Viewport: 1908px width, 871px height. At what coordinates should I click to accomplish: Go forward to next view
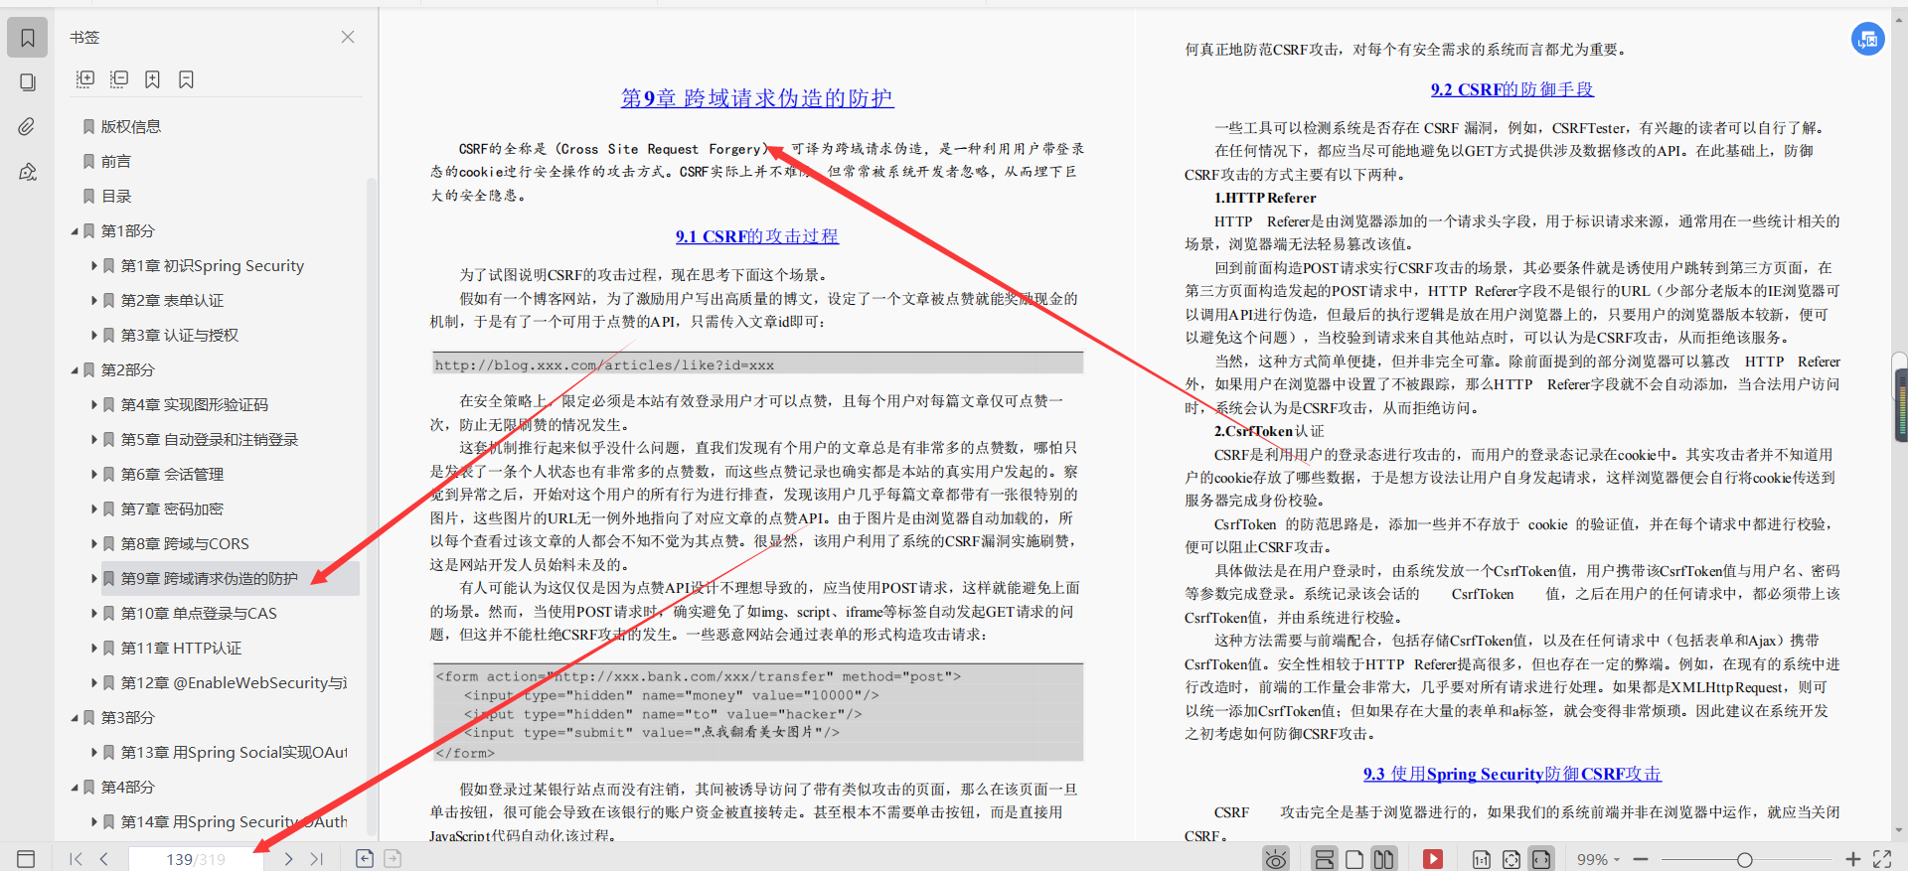(x=393, y=858)
